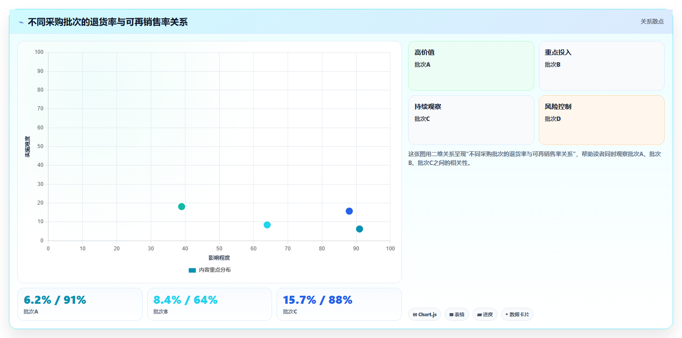
Task: Select the teal scatter point near 91
Action: pyautogui.click(x=359, y=229)
